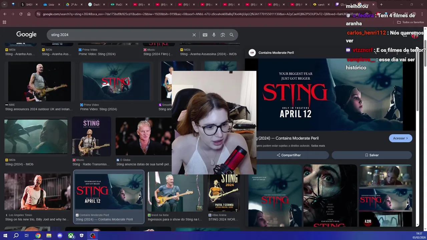Open related Sting poster thumbnail below Compartilhar

point(275,195)
